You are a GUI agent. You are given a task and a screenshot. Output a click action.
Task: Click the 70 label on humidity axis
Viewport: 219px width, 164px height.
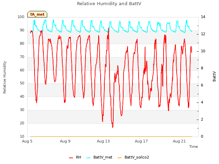tap(22, 57)
